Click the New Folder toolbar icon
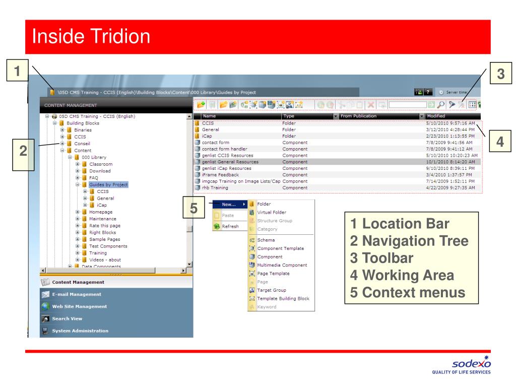 pos(224,105)
